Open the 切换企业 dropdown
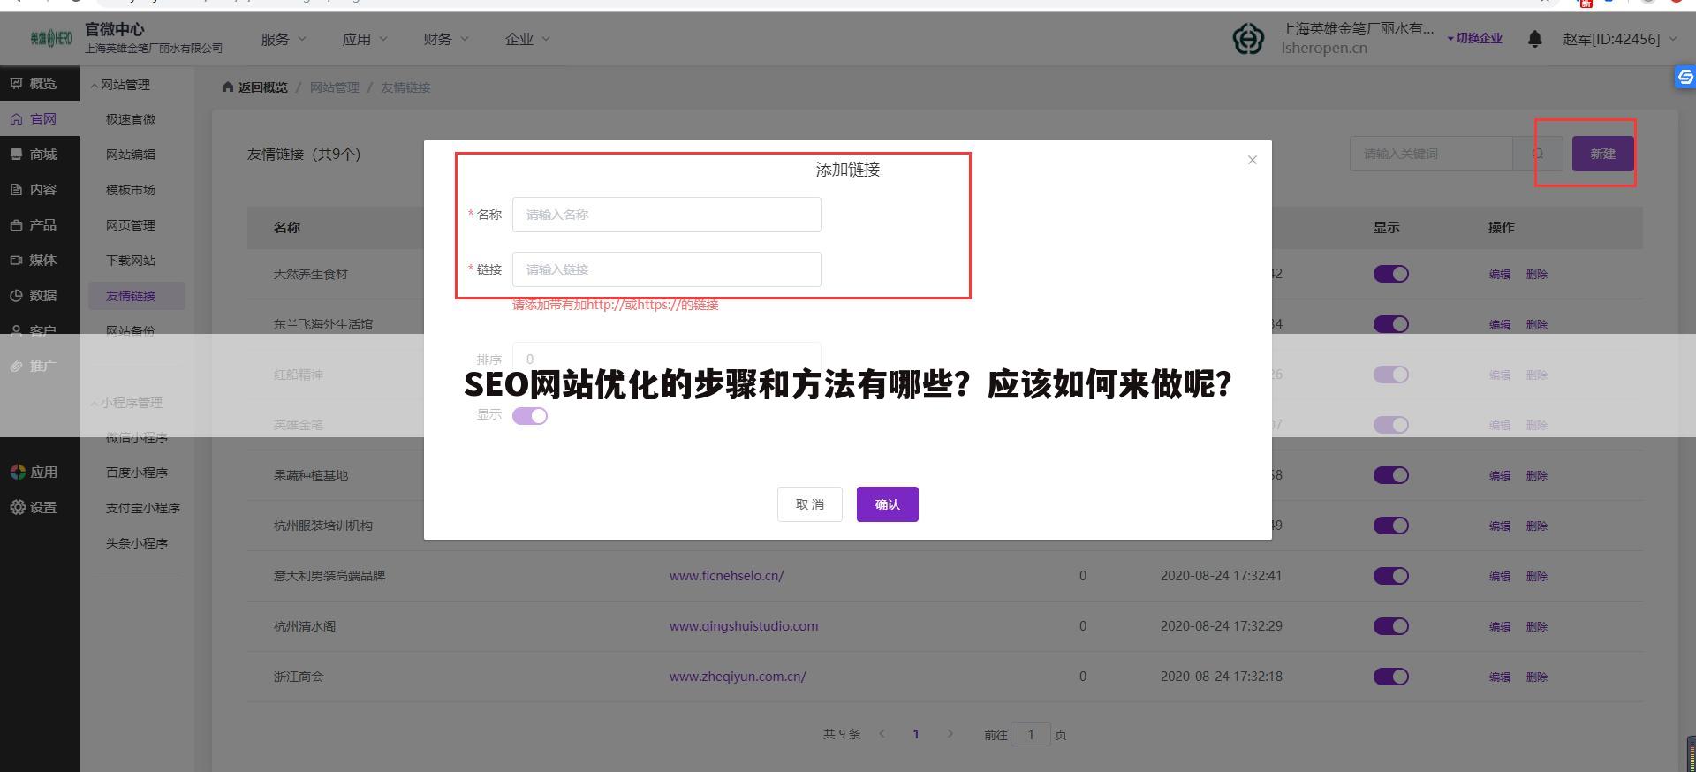Screen dimensions: 1696x772 tap(1474, 38)
